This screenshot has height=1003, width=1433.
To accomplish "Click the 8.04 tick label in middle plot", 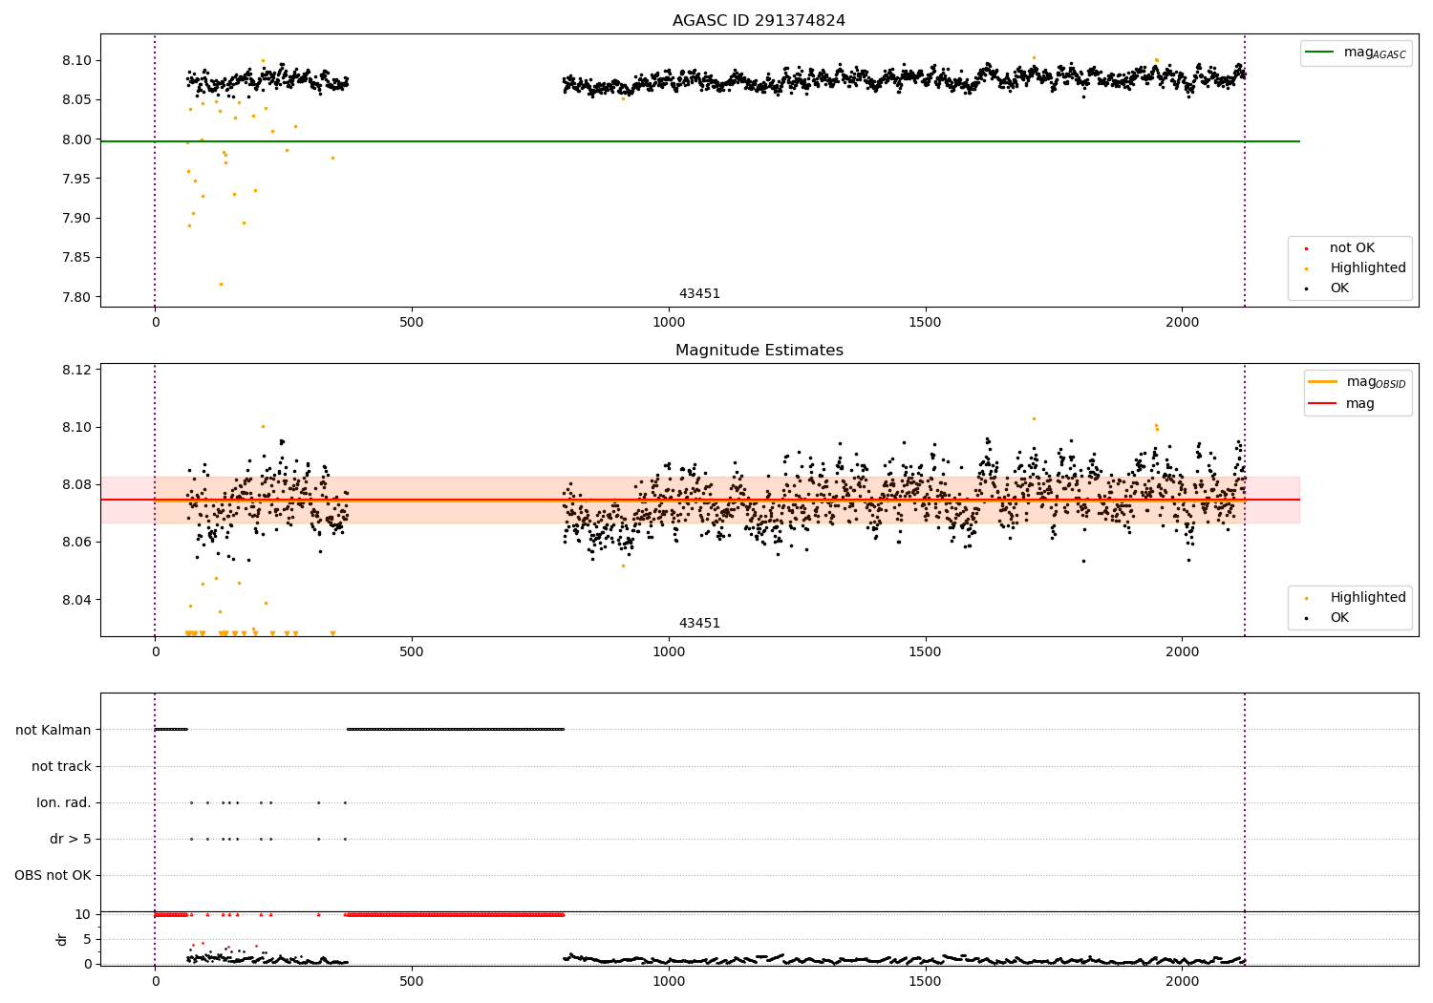I will click(x=77, y=600).
